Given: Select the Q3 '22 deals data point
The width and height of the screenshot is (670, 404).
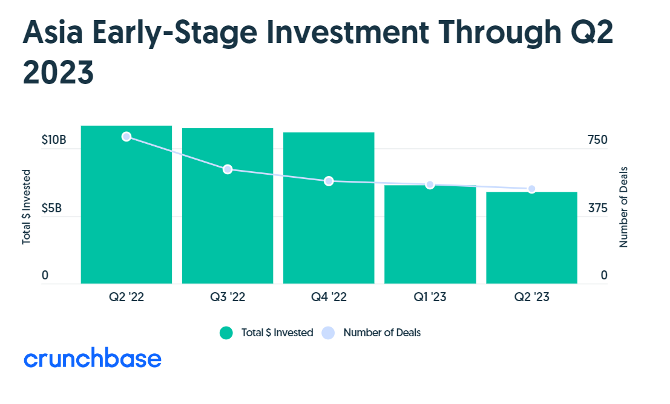Looking at the screenshot, I should click(x=228, y=169).
